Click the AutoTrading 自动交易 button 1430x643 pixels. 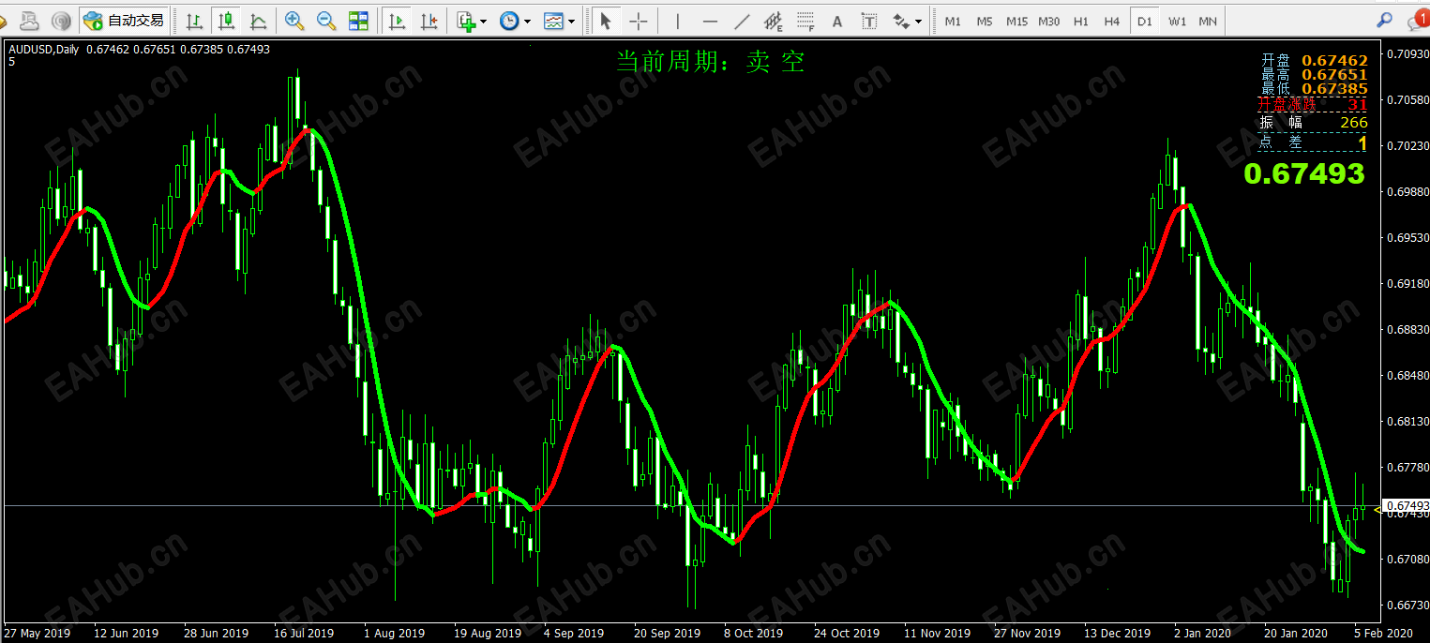click(x=123, y=20)
